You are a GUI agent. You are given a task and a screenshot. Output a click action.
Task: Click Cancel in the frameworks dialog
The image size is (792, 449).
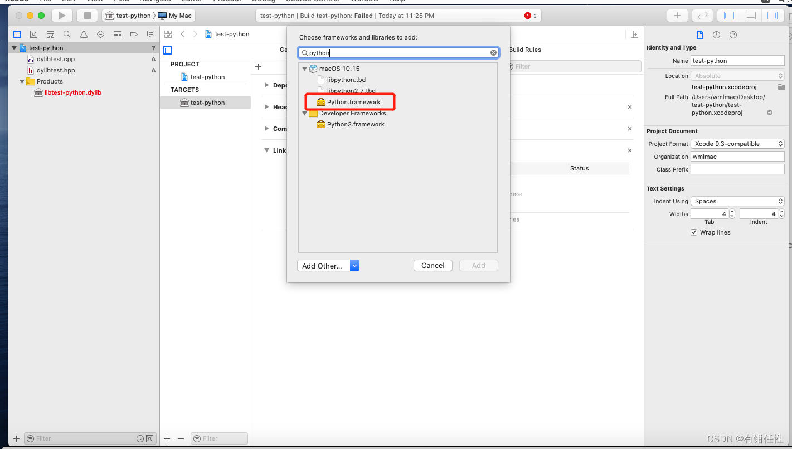pyautogui.click(x=433, y=266)
